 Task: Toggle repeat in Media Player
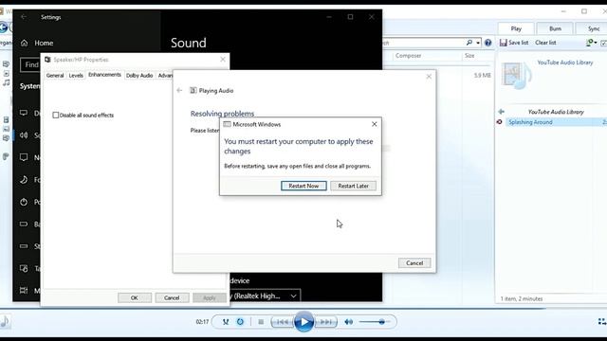(240, 322)
